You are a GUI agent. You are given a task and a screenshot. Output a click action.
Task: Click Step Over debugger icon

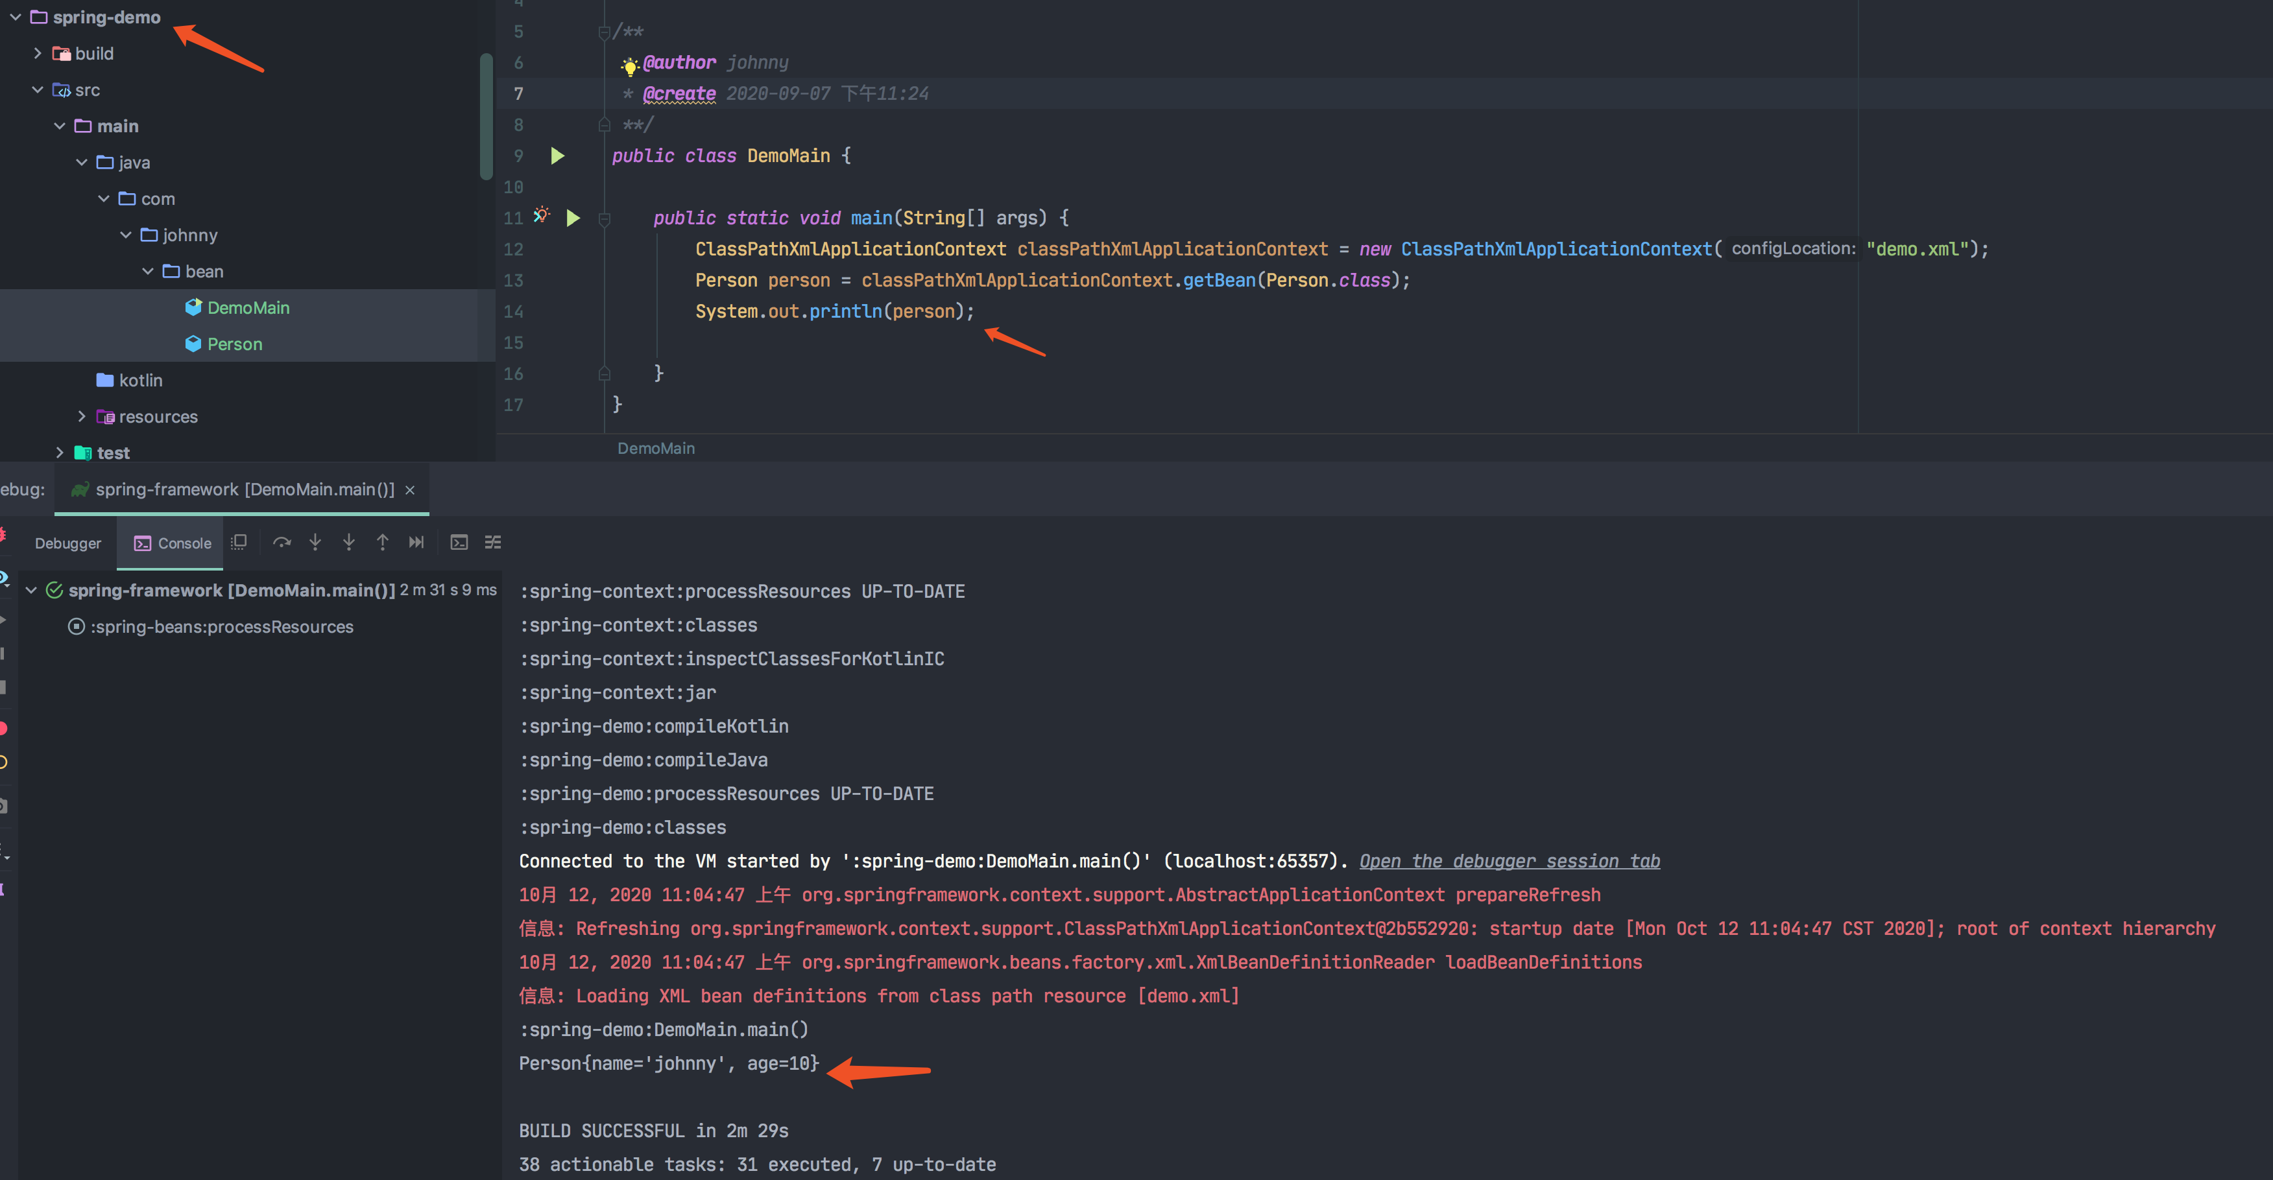(x=282, y=543)
